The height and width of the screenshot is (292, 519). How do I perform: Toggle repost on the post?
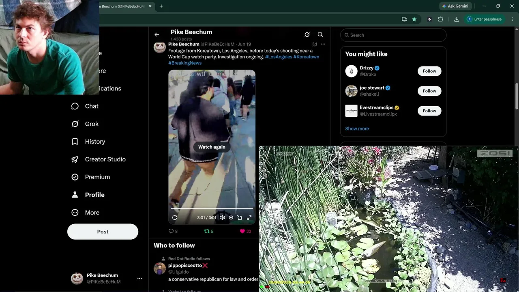[206, 231]
